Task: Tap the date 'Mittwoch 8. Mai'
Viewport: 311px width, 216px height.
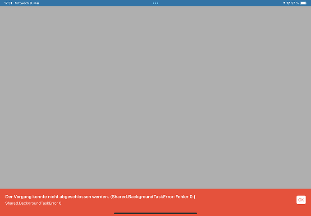Action: [27, 3]
